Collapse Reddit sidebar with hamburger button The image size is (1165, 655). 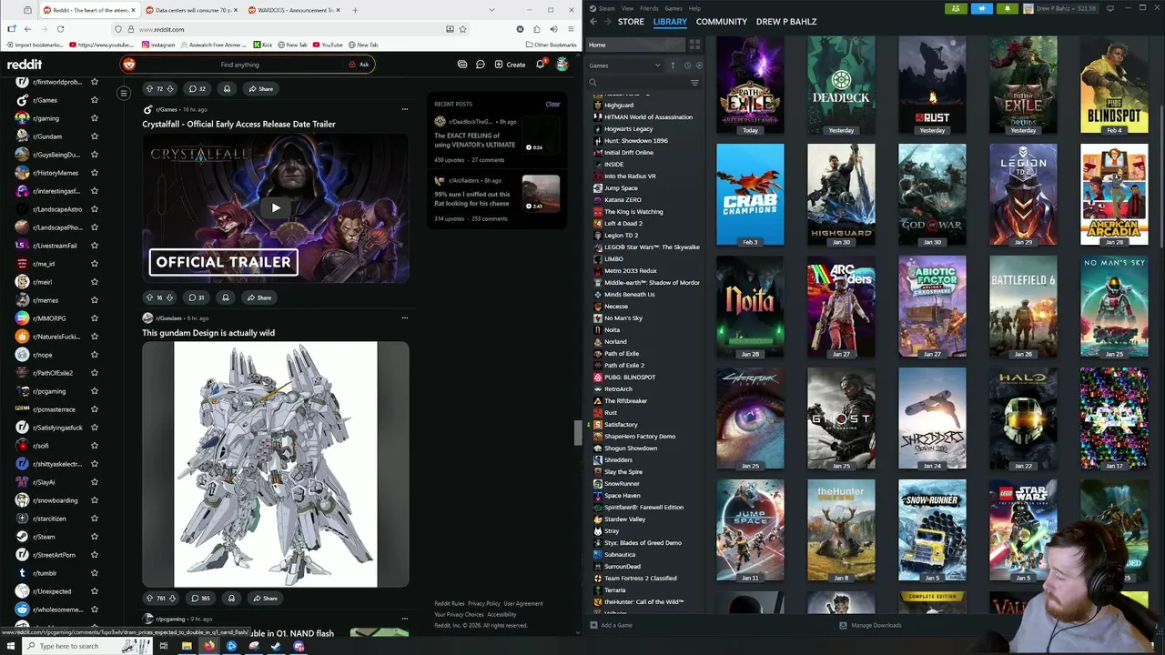(x=124, y=93)
